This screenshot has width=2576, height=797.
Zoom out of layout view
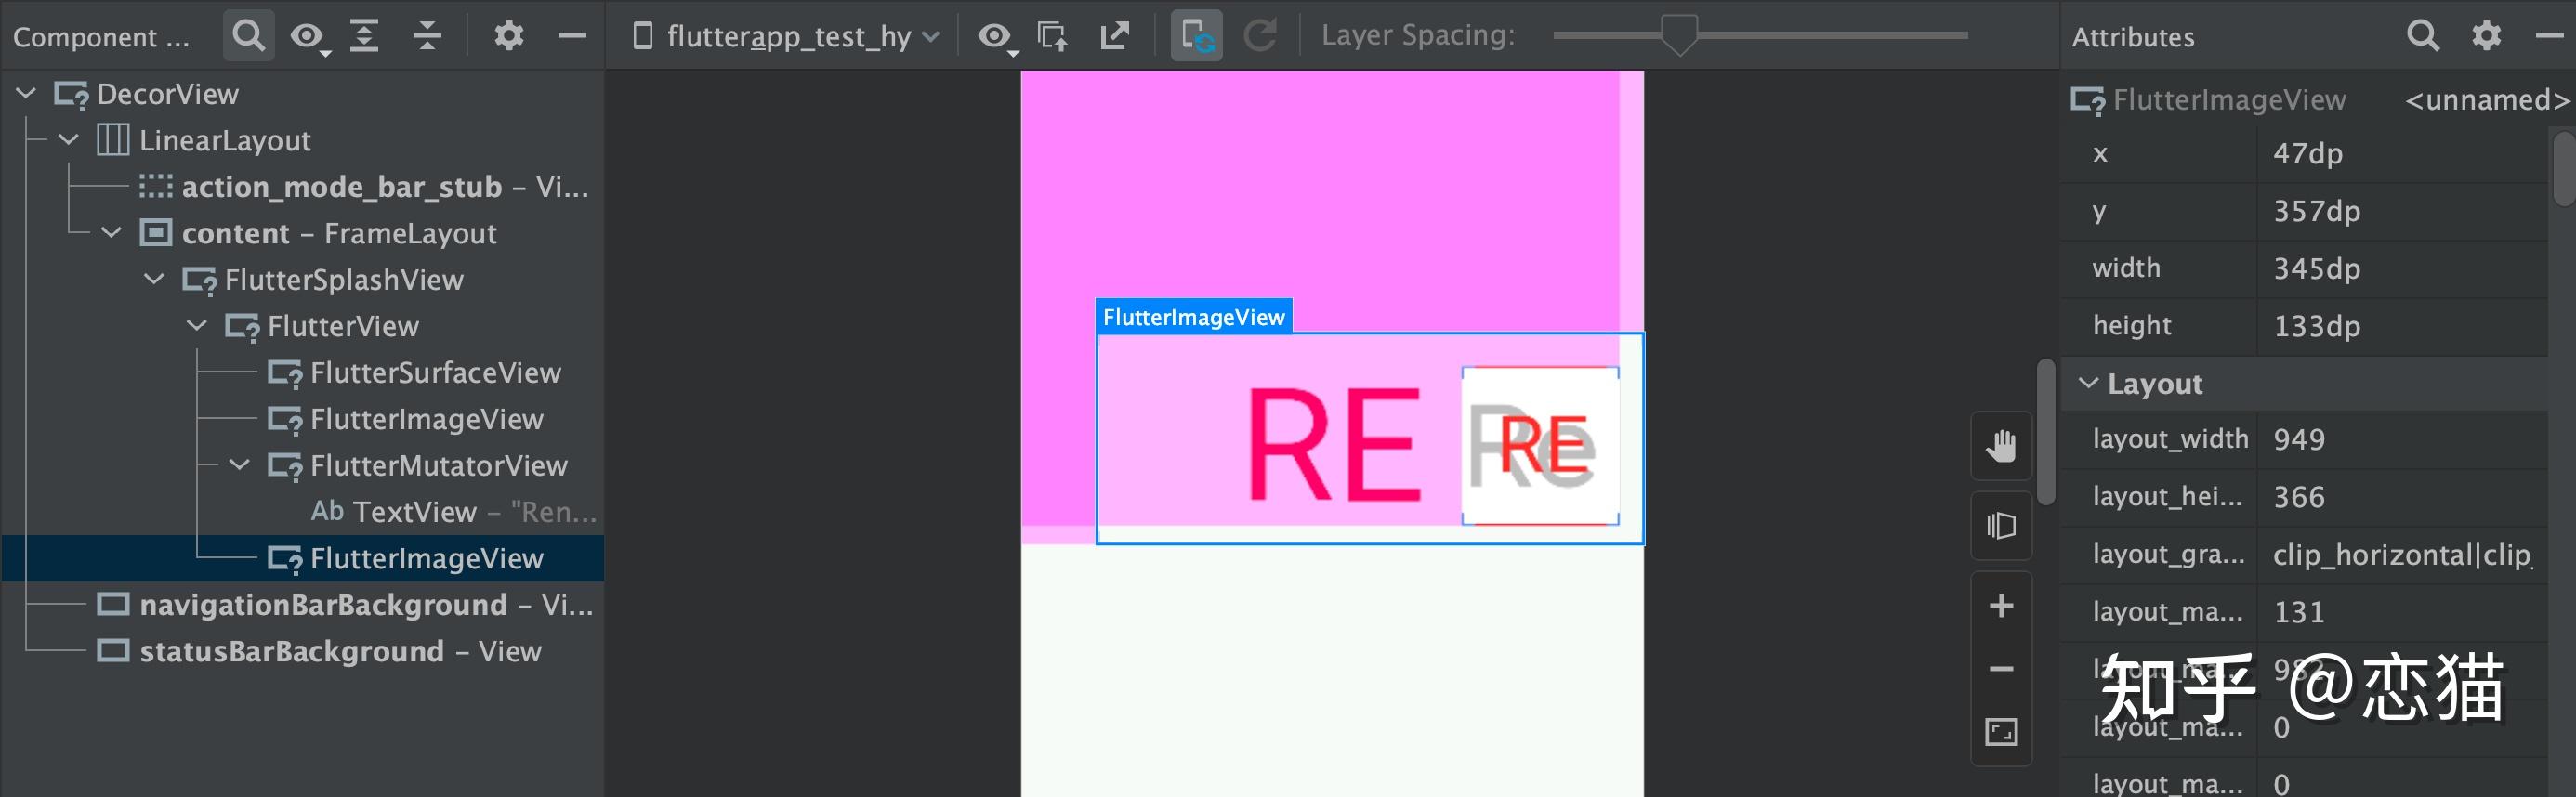[2001, 668]
